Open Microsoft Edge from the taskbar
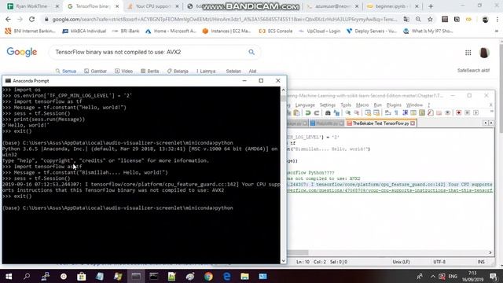 click(x=227, y=276)
